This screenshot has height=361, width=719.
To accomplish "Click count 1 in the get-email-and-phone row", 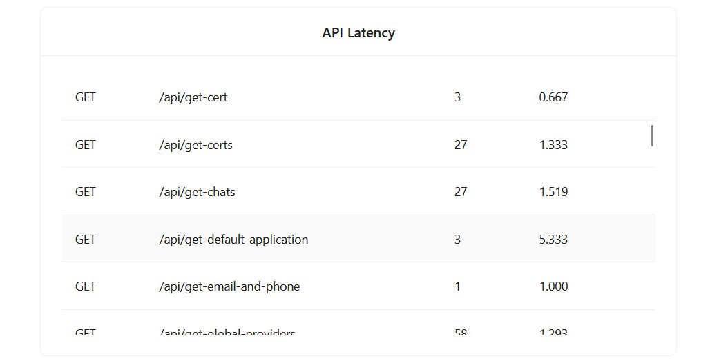I will click(x=457, y=286).
